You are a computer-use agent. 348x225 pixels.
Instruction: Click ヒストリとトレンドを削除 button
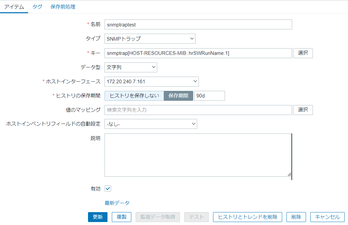tap(247, 217)
